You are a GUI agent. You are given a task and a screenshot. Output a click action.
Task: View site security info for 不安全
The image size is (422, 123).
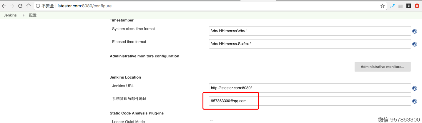pyautogui.click(x=45, y=6)
